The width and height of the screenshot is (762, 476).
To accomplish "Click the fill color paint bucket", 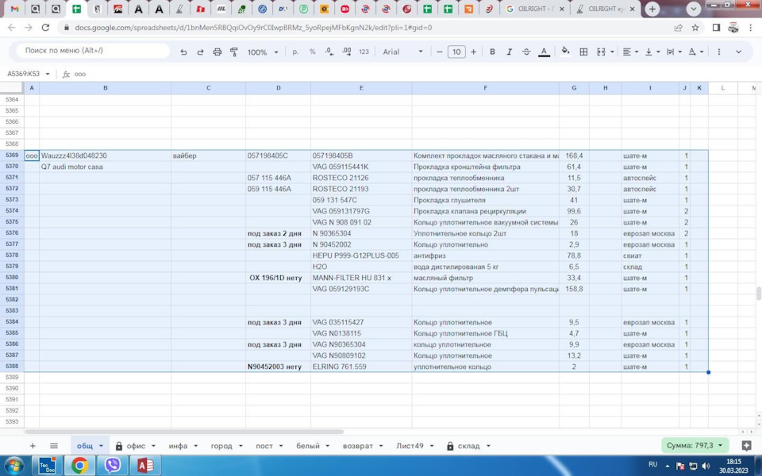I will (565, 52).
